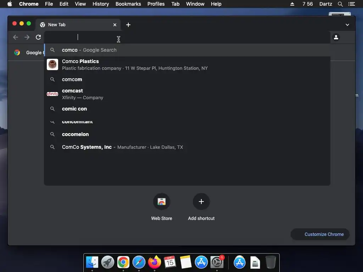The height and width of the screenshot is (272, 363).
Task: Open Safari compass icon in Dock
Action: (139, 262)
